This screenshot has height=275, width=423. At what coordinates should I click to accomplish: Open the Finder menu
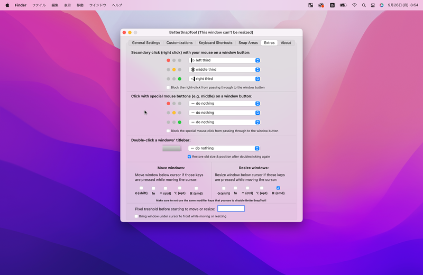pyautogui.click(x=21, y=5)
